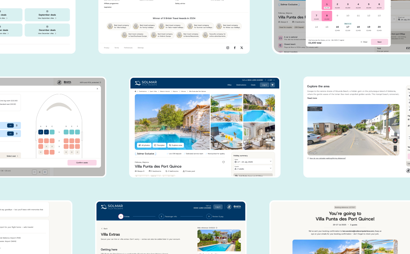This screenshot has height=254, width=410.
Task: Click the Majorca breadcrumb
Action: point(175,91)
